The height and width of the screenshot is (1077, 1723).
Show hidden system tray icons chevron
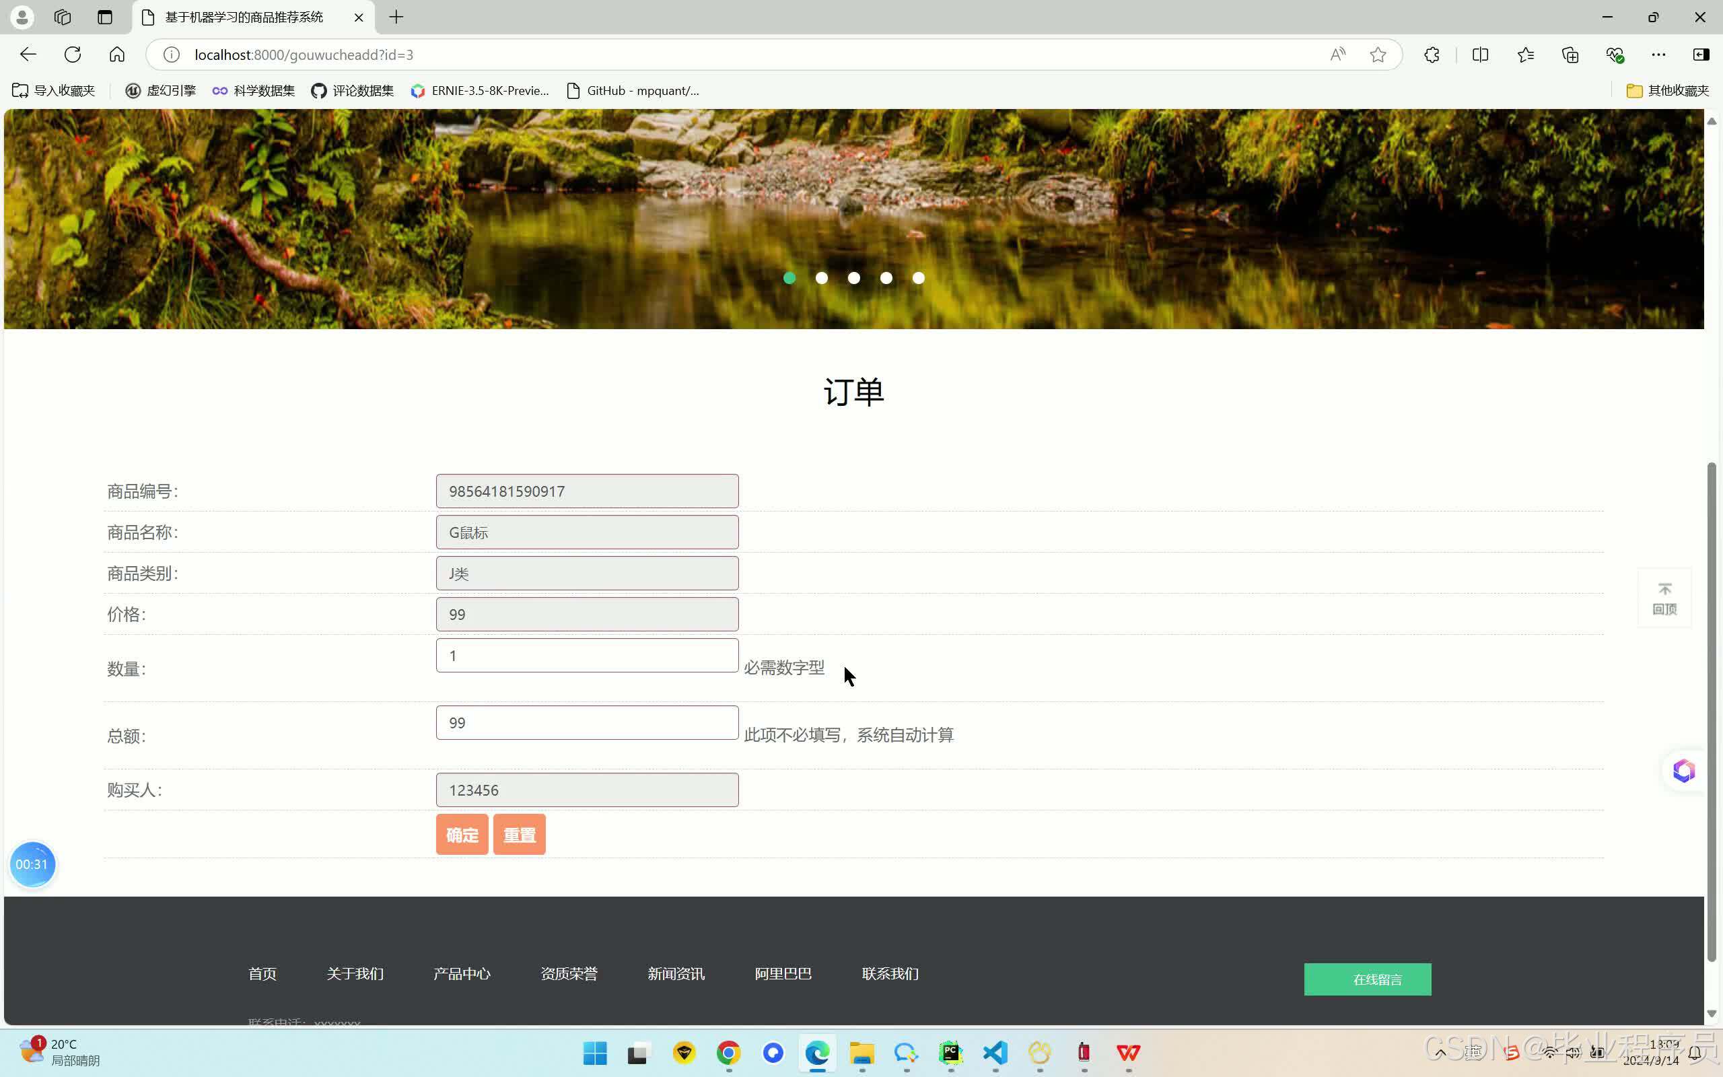pos(1440,1052)
